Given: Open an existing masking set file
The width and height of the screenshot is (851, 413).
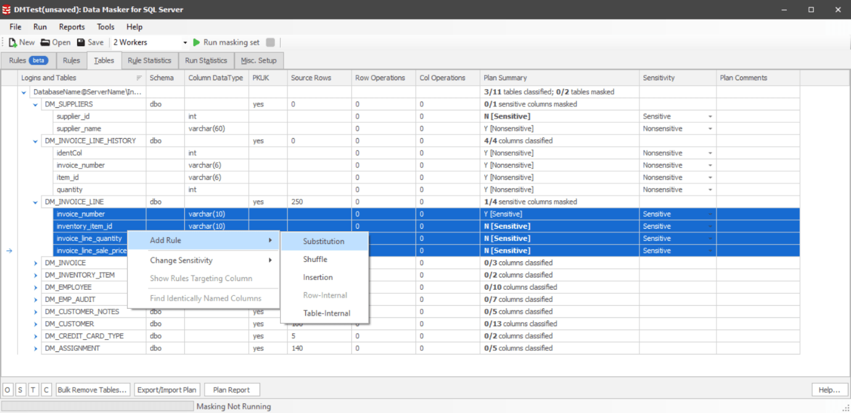Looking at the screenshot, I should click(x=55, y=42).
